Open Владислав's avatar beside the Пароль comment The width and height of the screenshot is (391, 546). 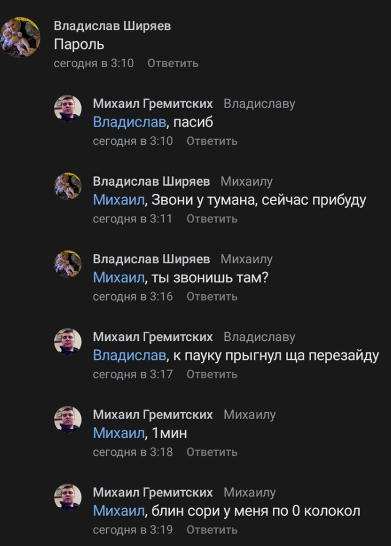click(21, 37)
